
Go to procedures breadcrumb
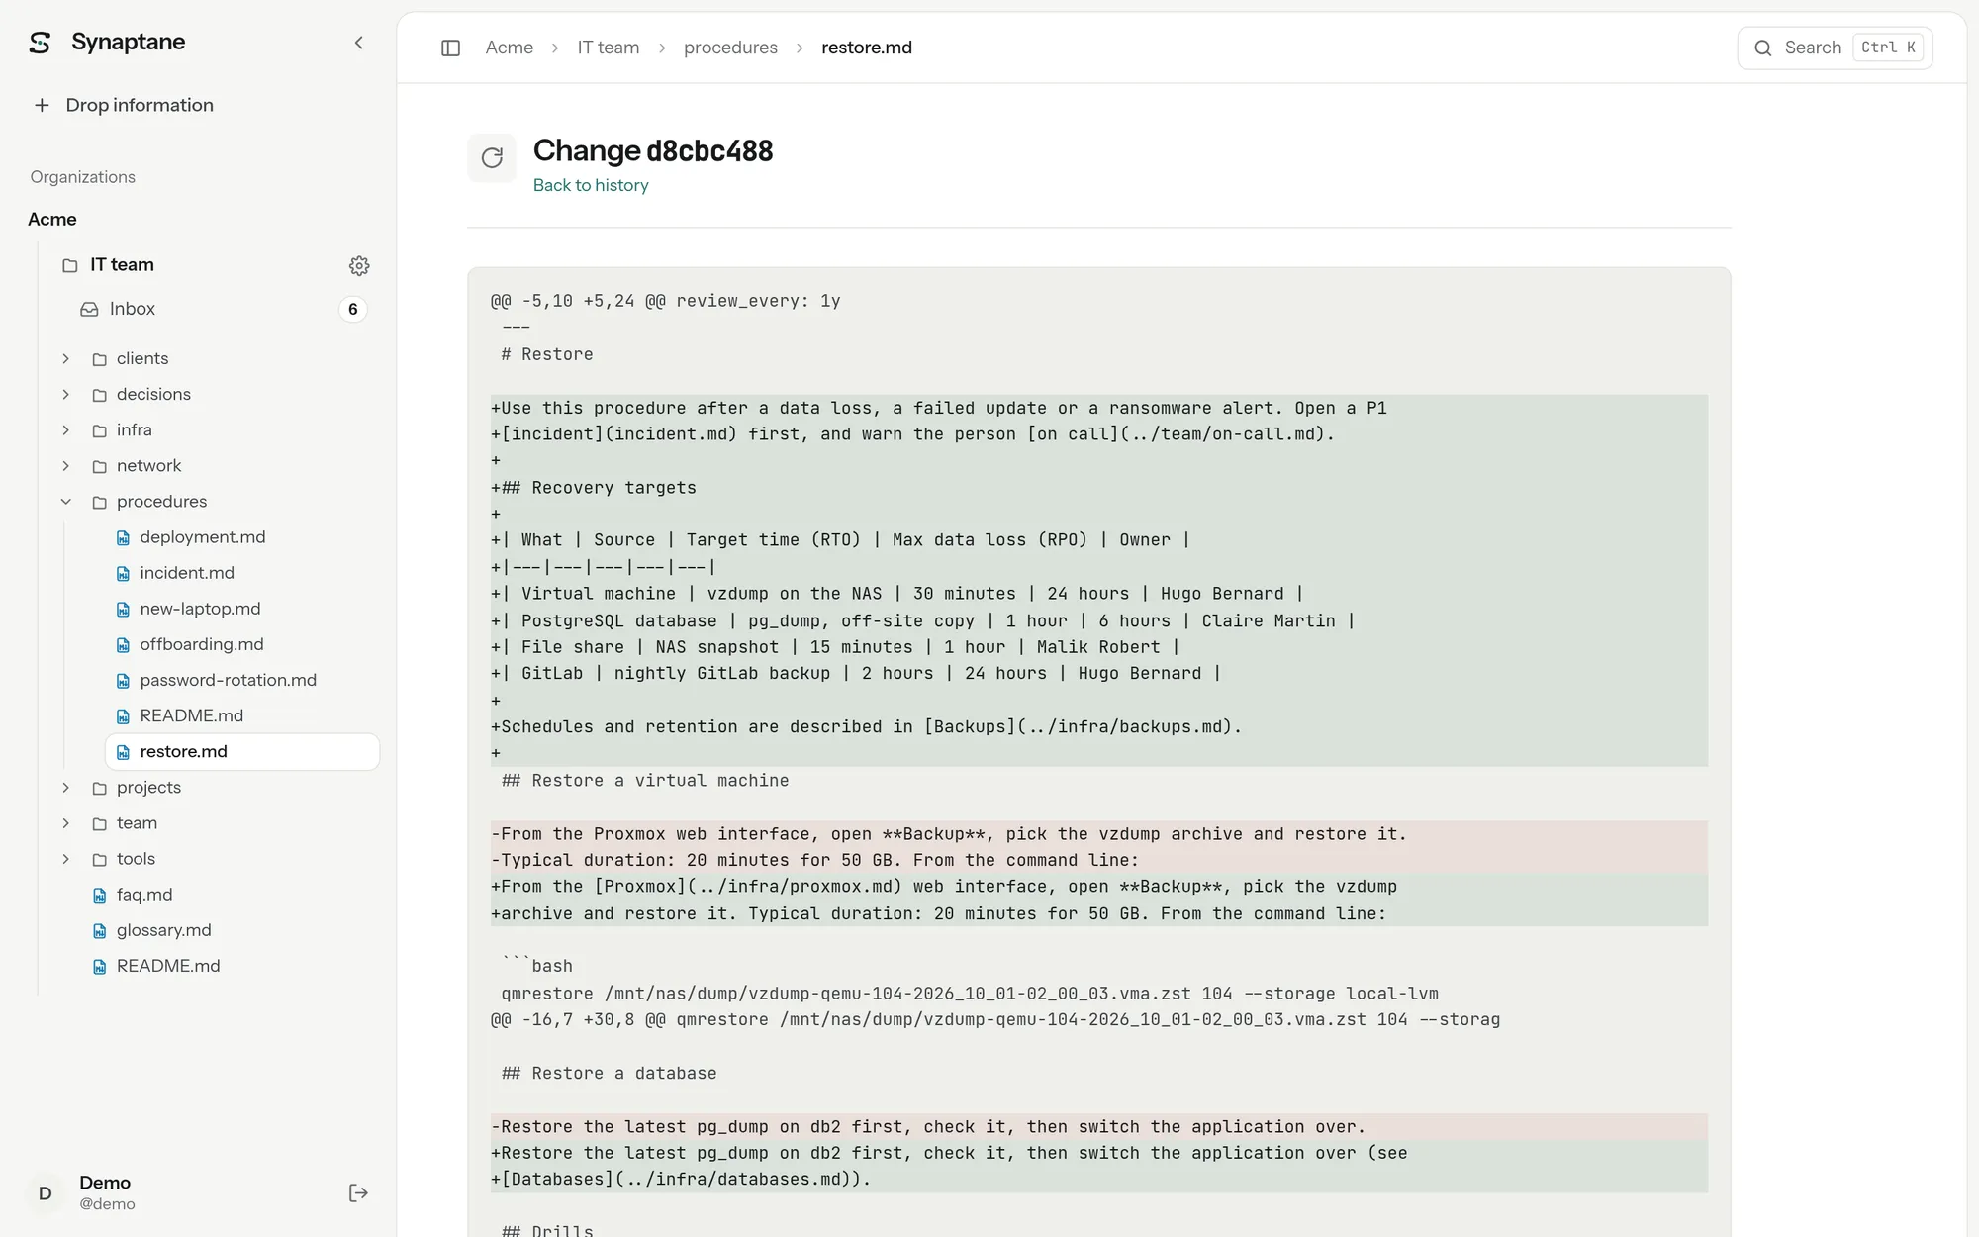pos(730,48)
